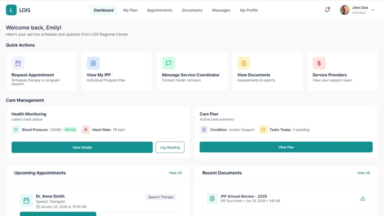Screen dimensions: 384x216
Task: Click John Doe's profile avatar
Action: [345, 10]
